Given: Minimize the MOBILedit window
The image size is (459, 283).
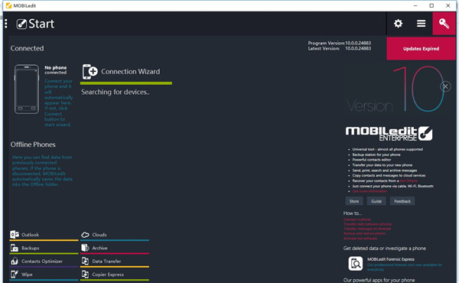Looking at the screenshot, I should tap(415, 5).
